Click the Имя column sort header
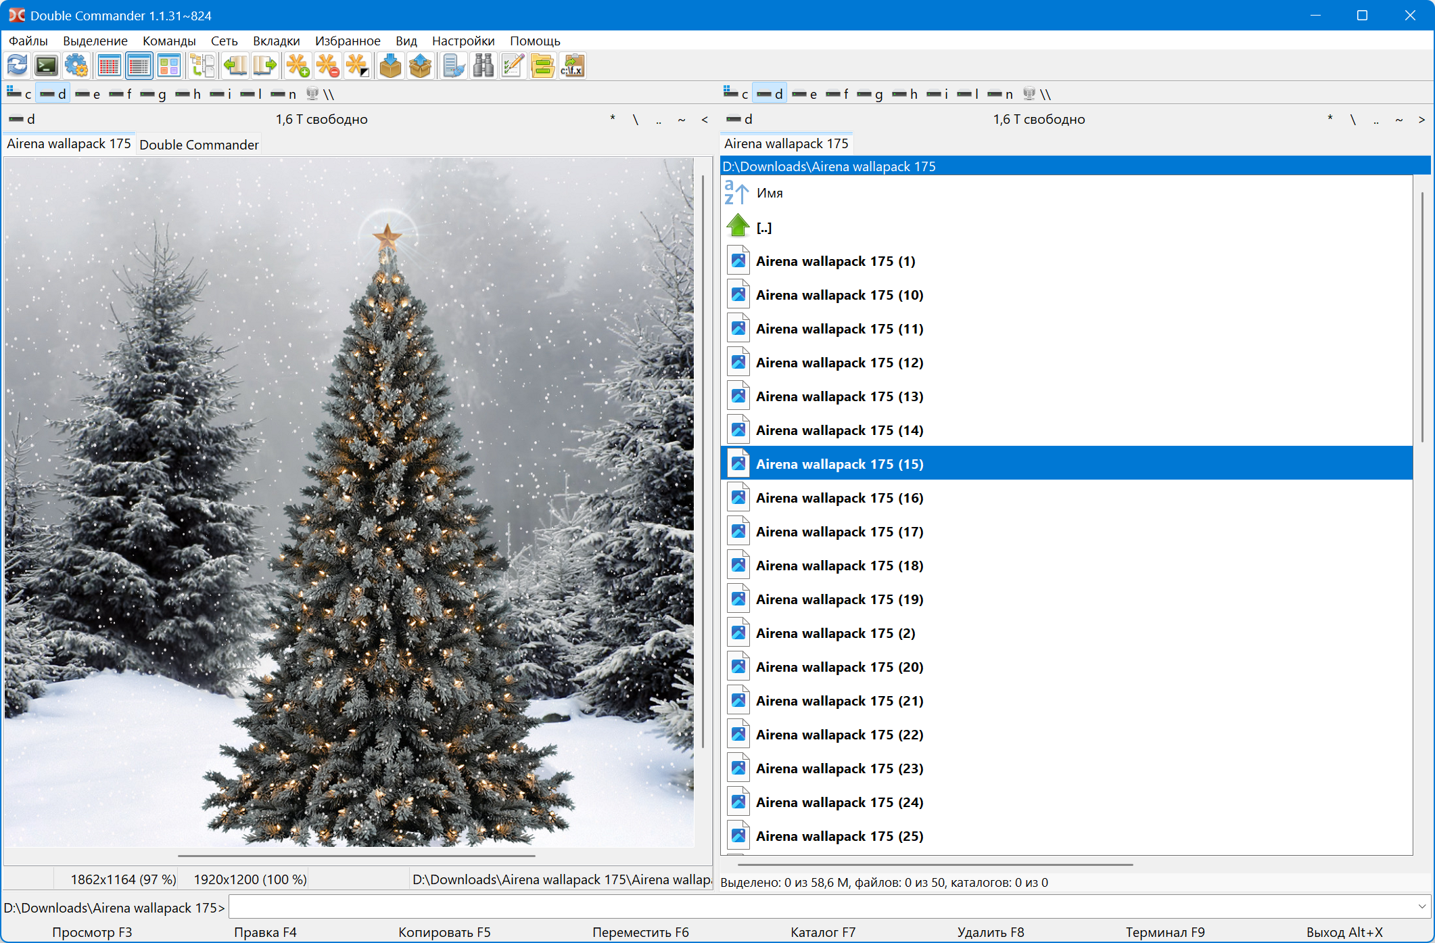This screenshot has height=943, width=1435. point(769,193)
